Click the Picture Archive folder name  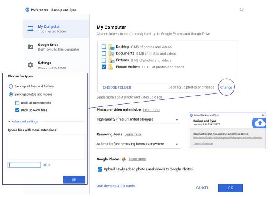(128, 67)
